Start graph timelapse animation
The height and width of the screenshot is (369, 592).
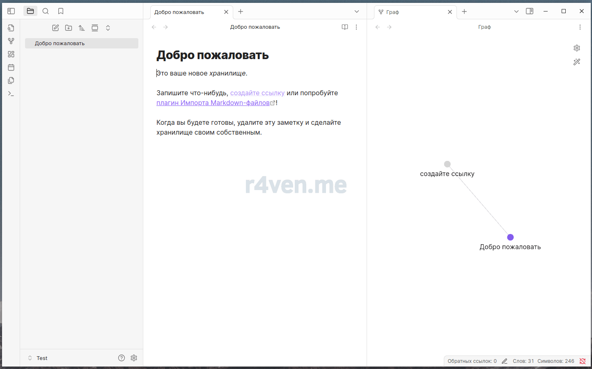tap(577, 62)
